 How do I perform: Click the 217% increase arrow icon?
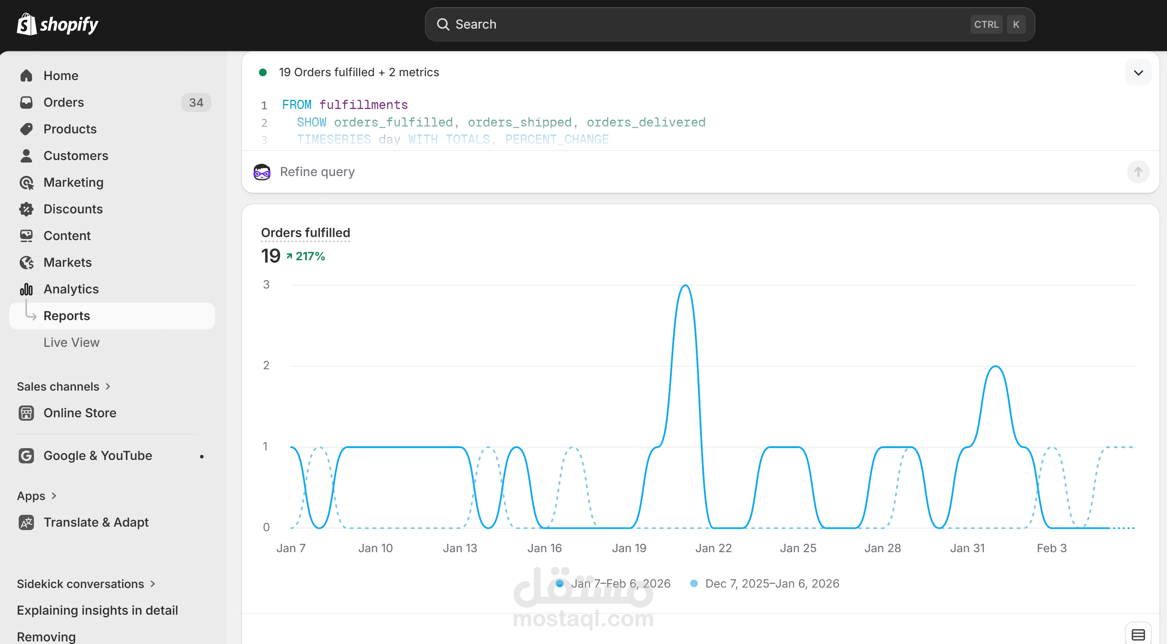coord(289,256)
